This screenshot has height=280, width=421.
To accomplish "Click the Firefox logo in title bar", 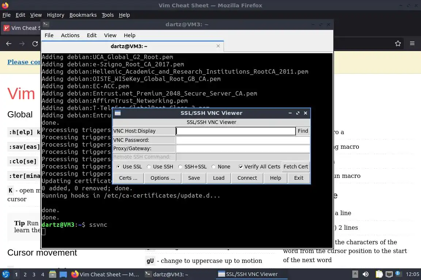I will click(5, 5).
